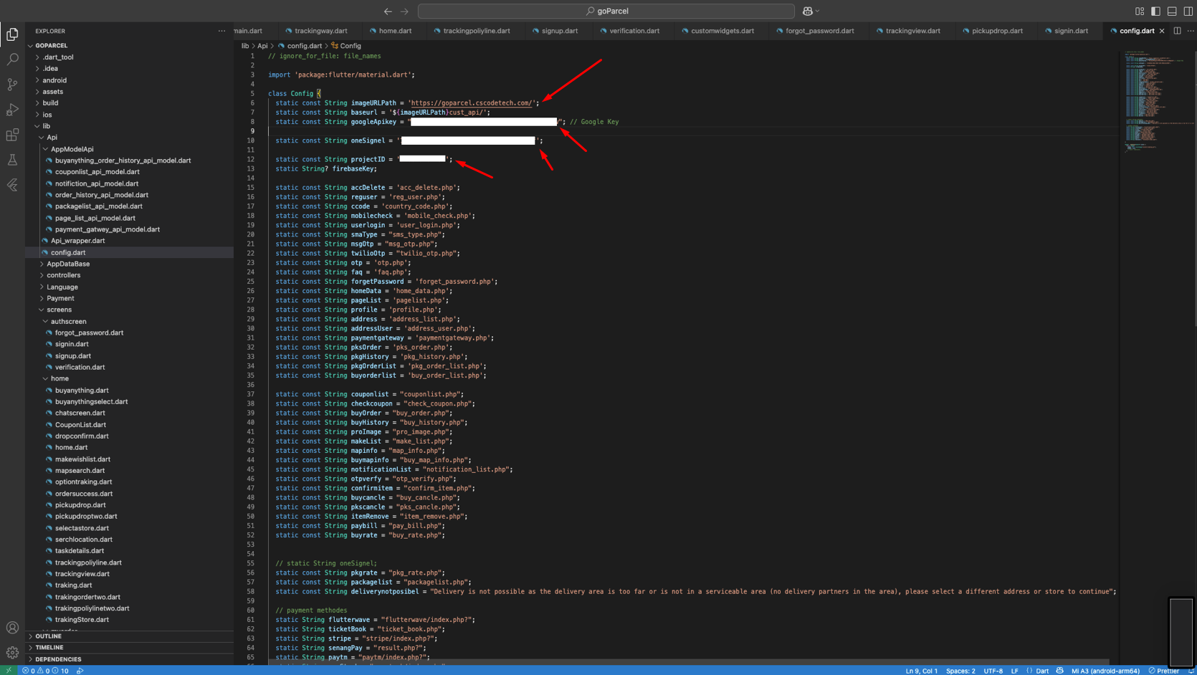
Task: Open the goparcel.cscodetech.com URL link
Action: tap(471, 103)
